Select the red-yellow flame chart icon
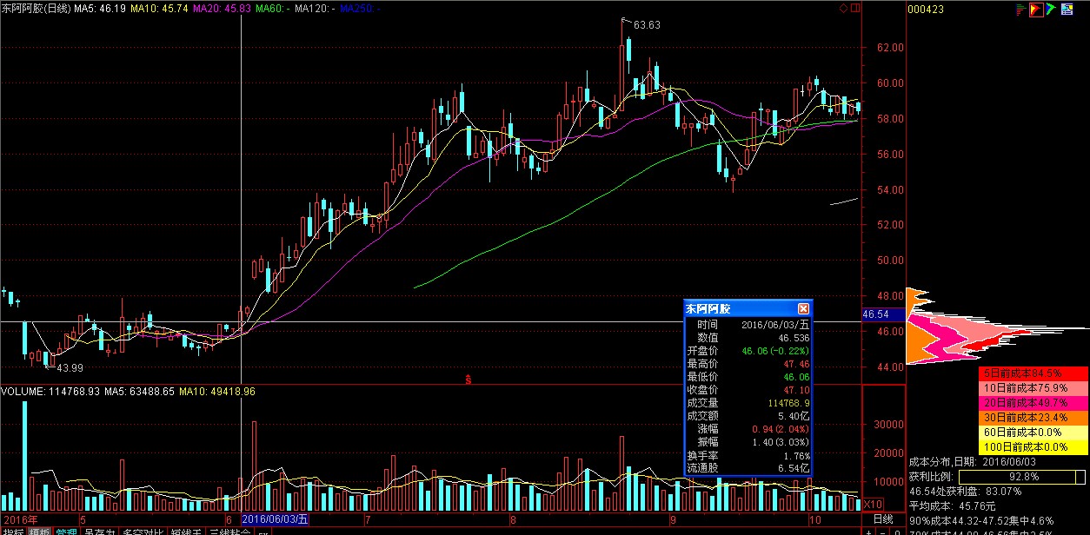Image resolution: width=1090 pixels, height=535 pixels. point(1036,10)
